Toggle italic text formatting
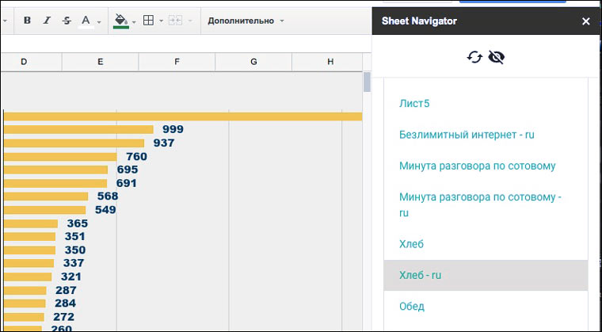Image resolution: width=602 pixels, height=332 pixels. click(x=47, y=21)
